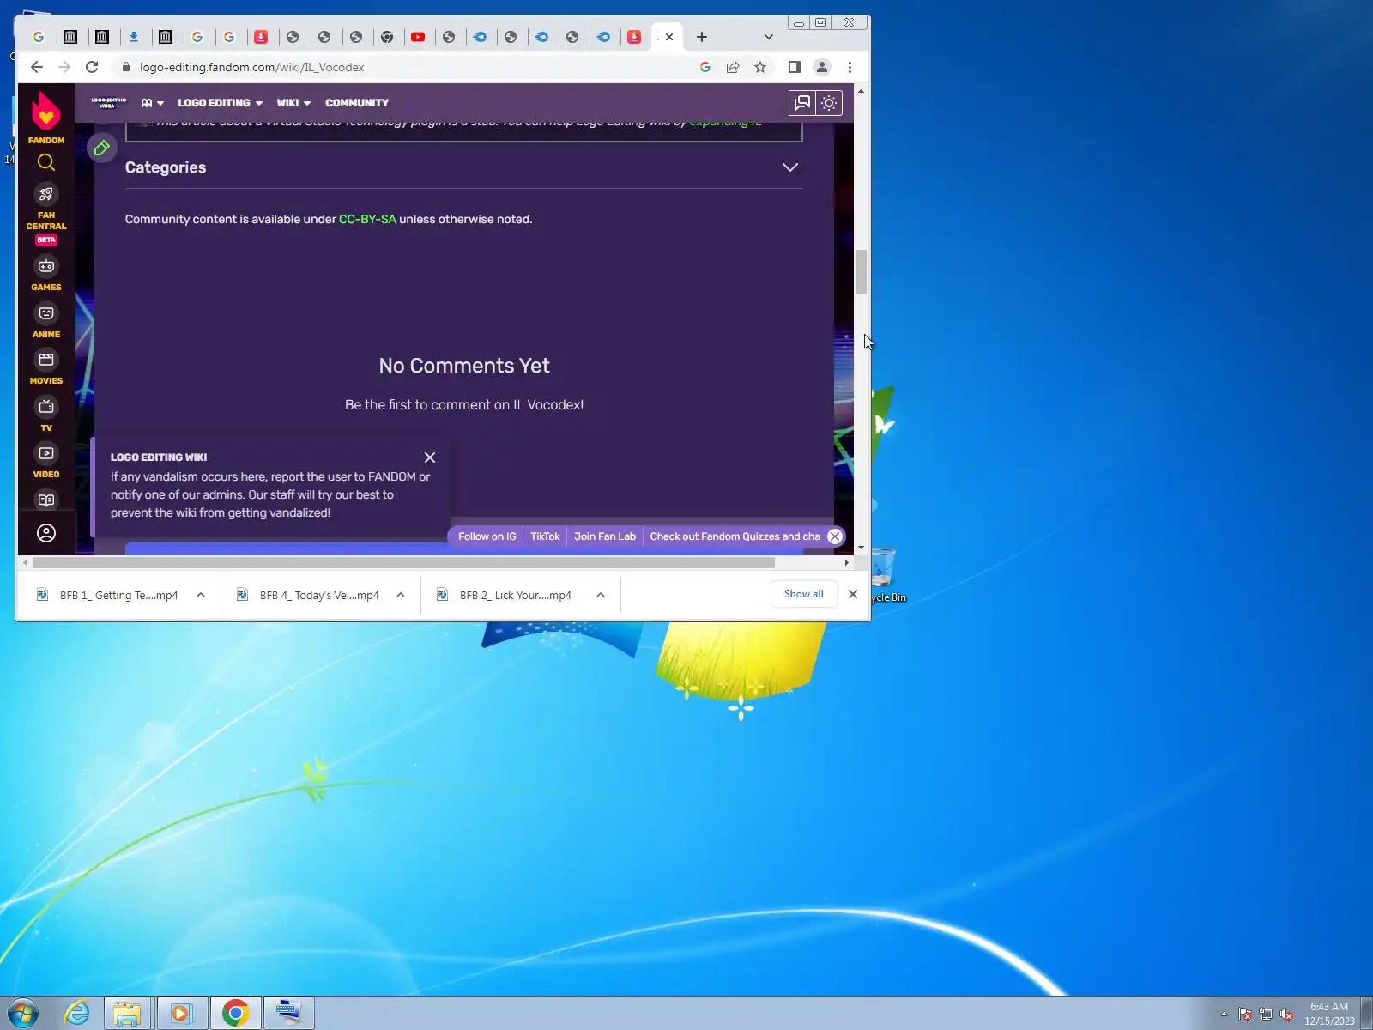This screenshot has height=1030, width=1373.
Task: Click the volume icon in the system tray
Action: tap(1286, 1014)
